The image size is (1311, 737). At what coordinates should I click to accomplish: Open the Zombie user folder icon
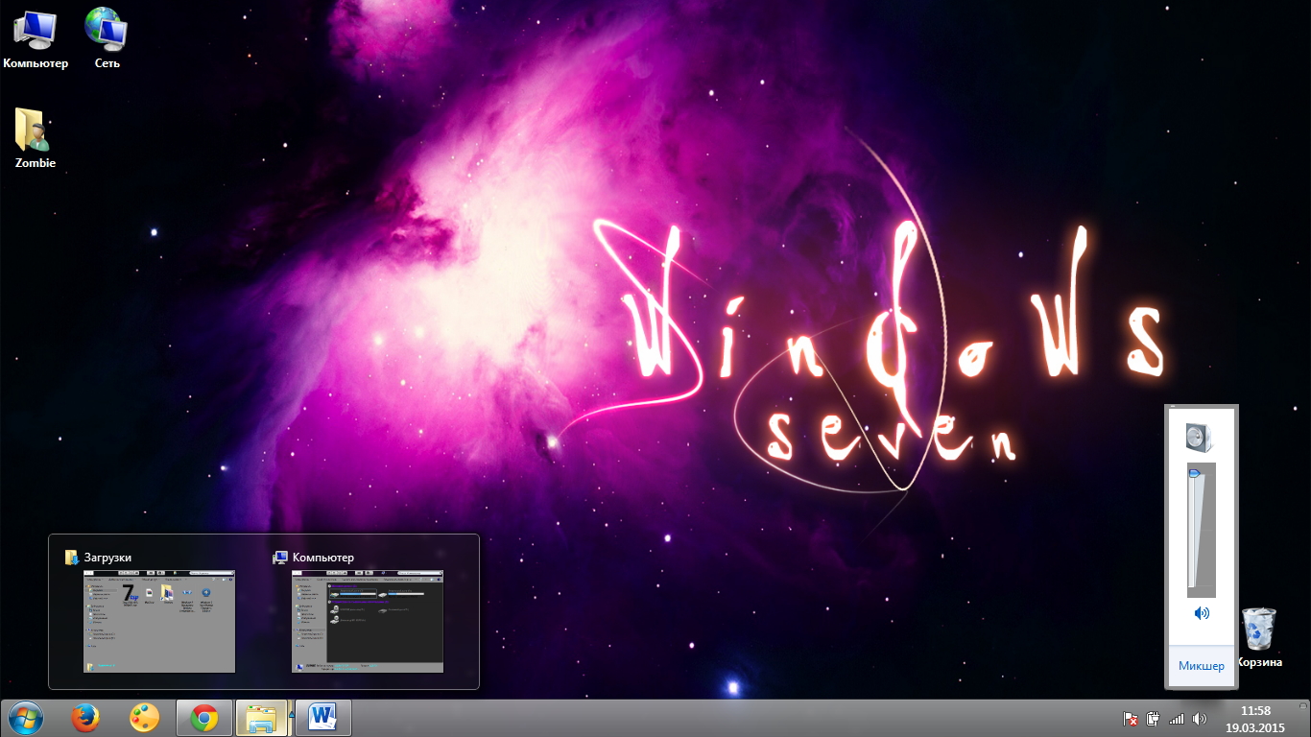click(35, 138)
